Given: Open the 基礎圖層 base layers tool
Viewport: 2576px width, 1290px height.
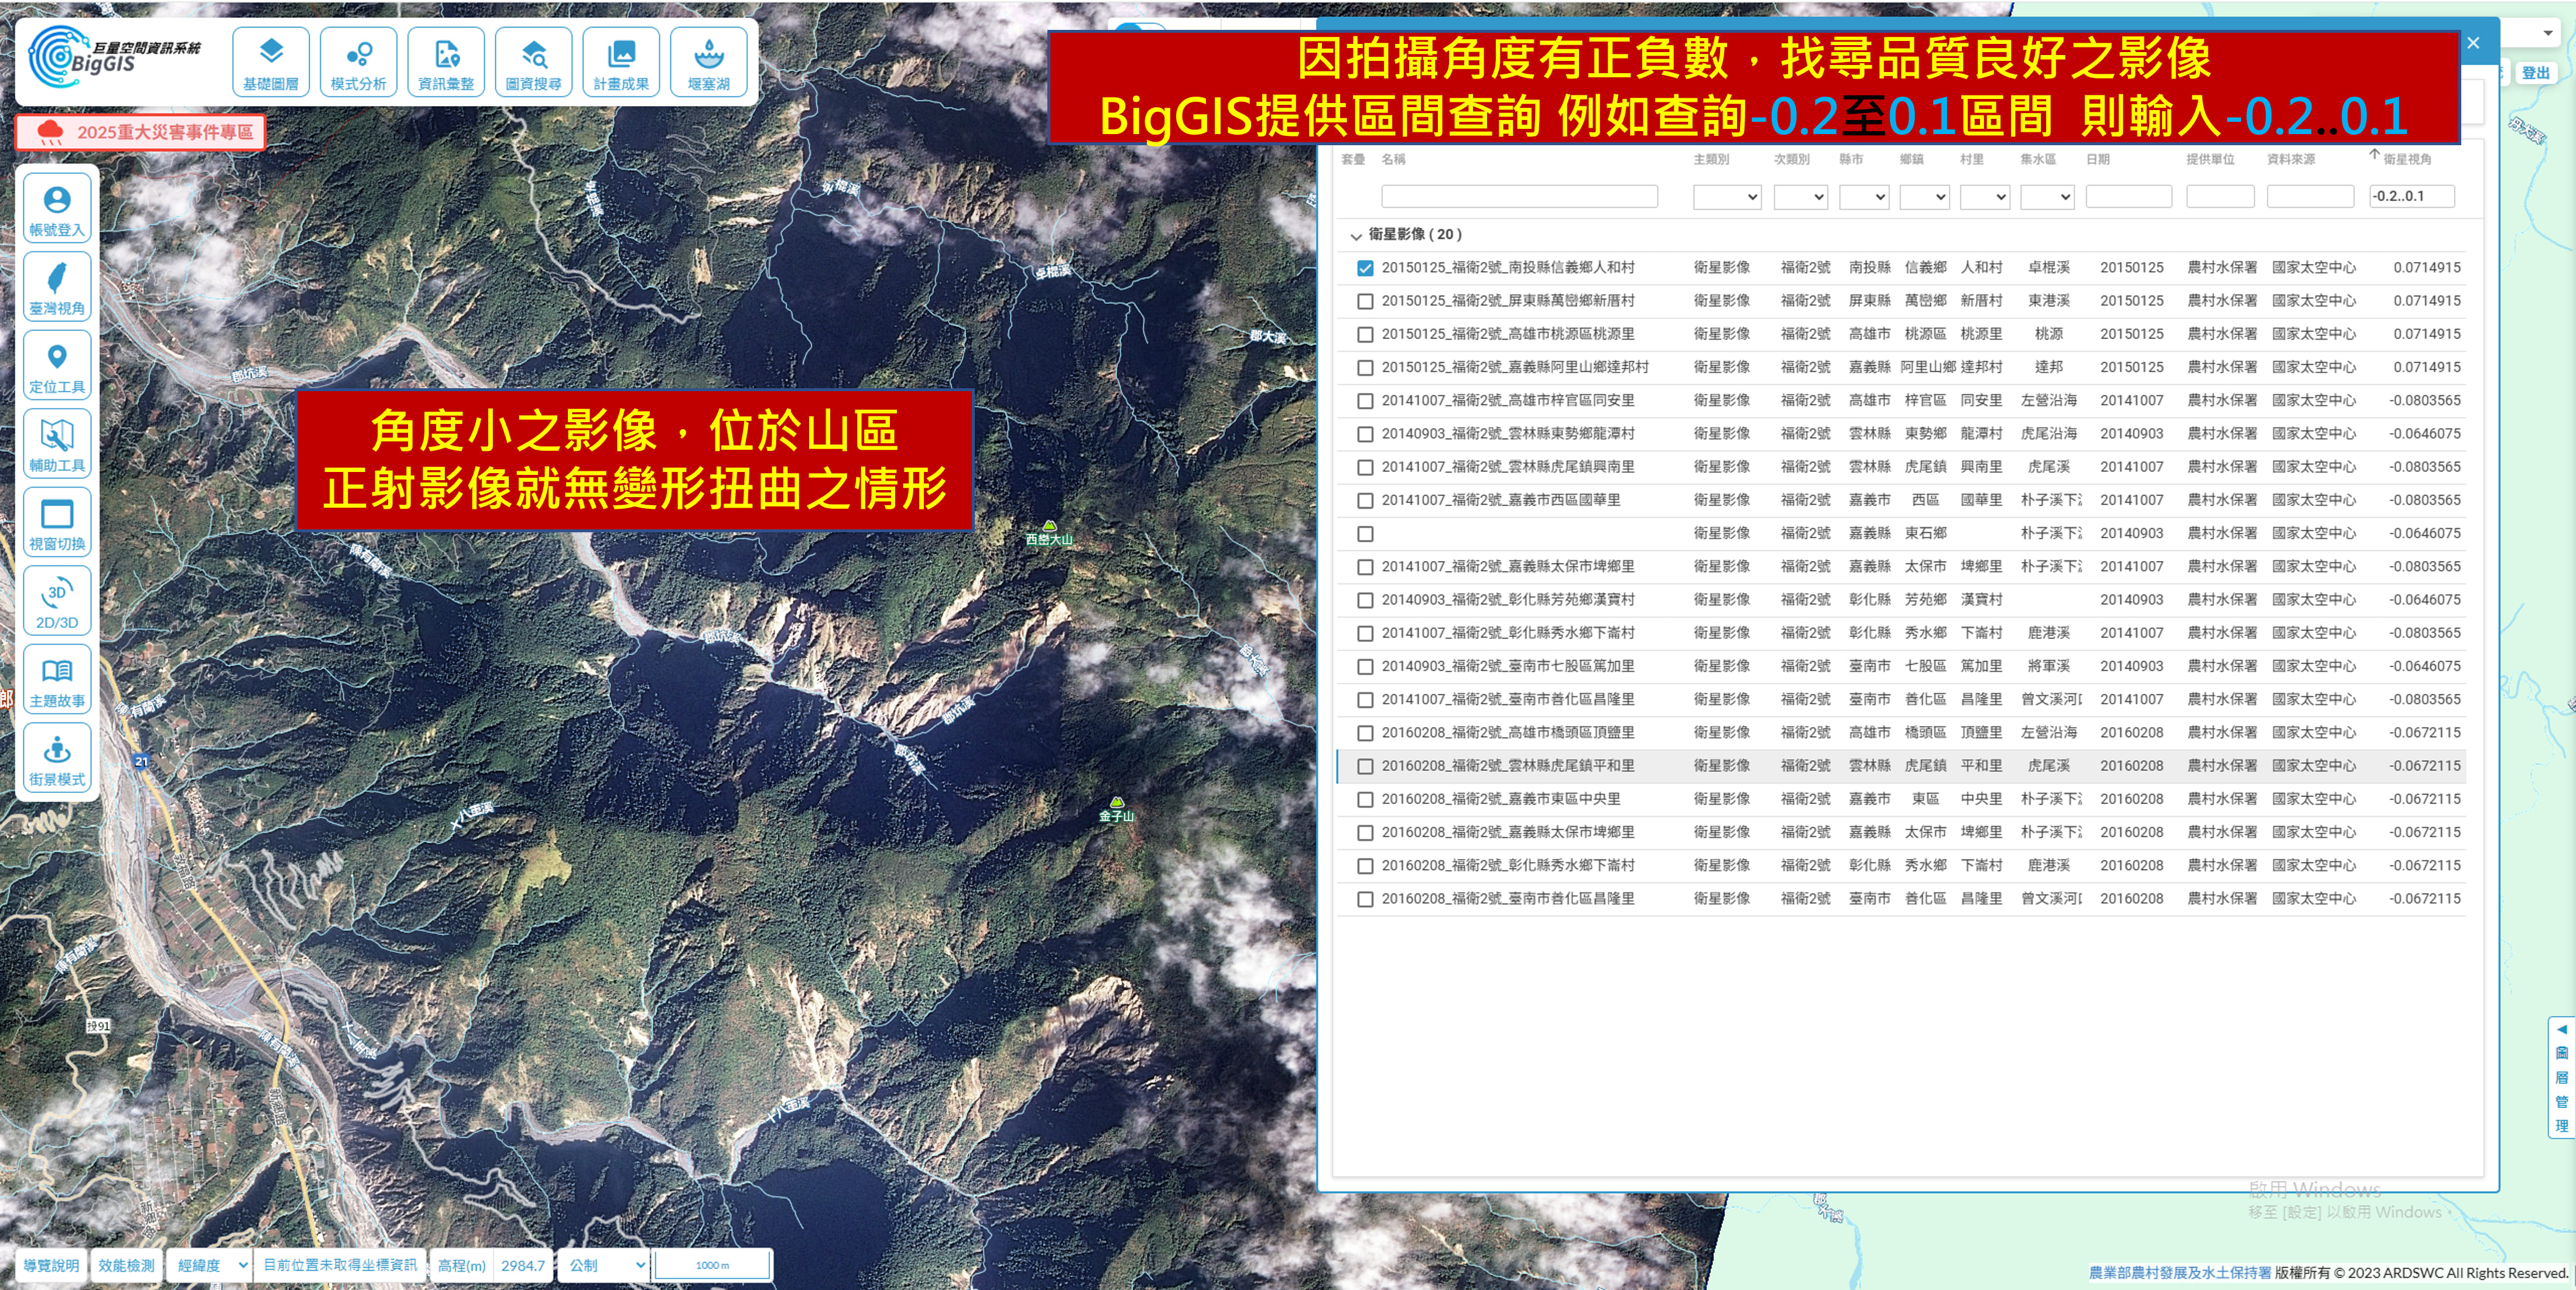Looking at the screenshot, I should pyautogui.click(x=271, y=62).
